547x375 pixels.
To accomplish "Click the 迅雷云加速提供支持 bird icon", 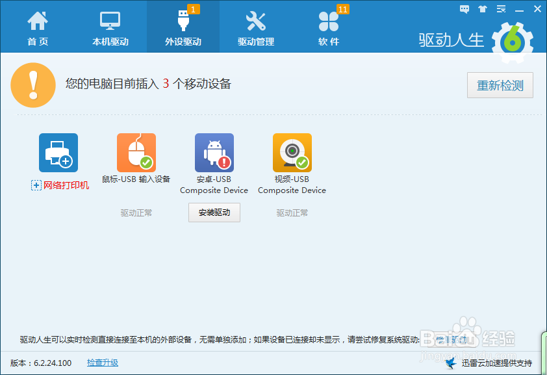I will click(x=451, y=363).
